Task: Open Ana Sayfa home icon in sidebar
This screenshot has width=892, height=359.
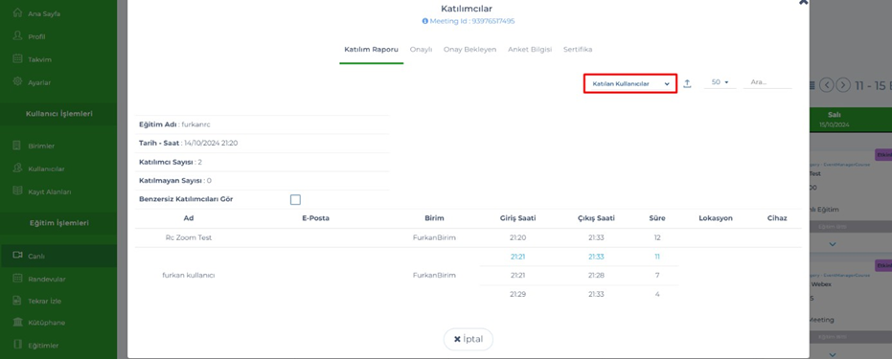Action: pos(17,13)
